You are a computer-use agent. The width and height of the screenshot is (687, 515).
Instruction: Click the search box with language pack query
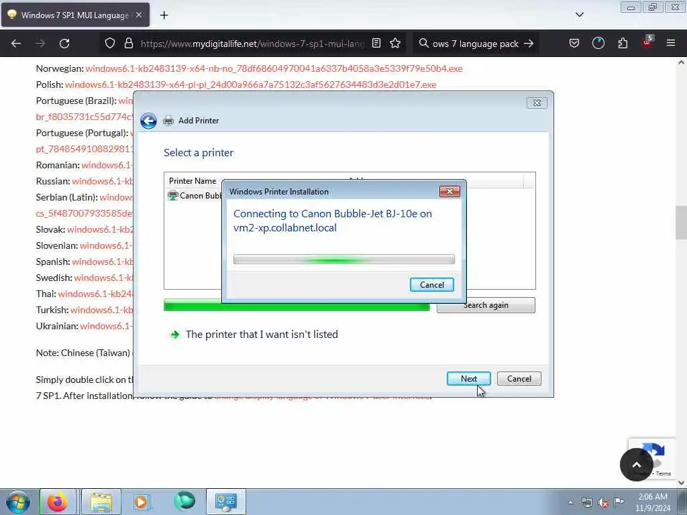(476, 44)
